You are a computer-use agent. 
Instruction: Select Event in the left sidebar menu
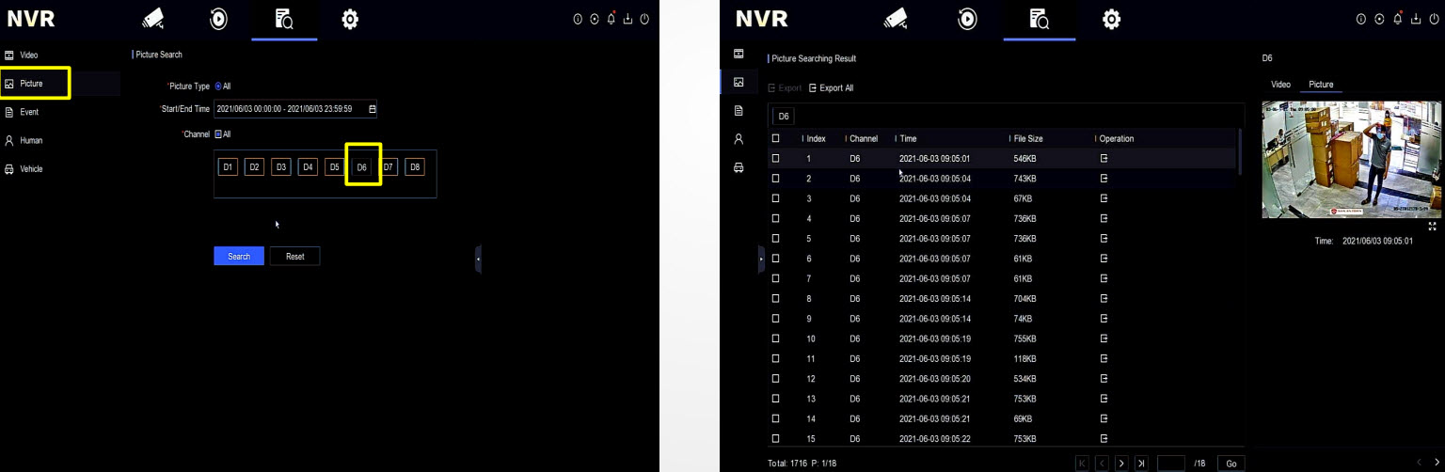pyautogui.click(x=28, y=112)
